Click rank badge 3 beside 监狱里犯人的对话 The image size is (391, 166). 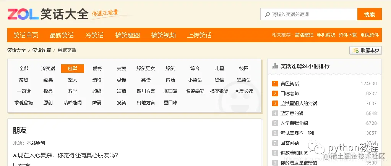coord(275,104)
